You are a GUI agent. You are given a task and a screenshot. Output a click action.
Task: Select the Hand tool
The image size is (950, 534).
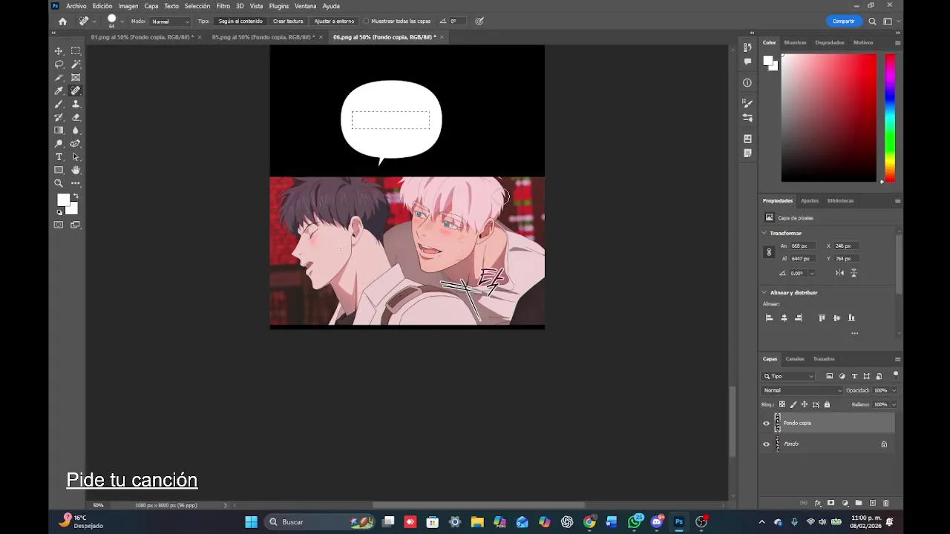pyautogui.click(x=76, y=170)
